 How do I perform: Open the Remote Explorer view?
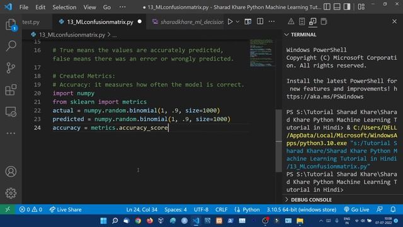11,112
